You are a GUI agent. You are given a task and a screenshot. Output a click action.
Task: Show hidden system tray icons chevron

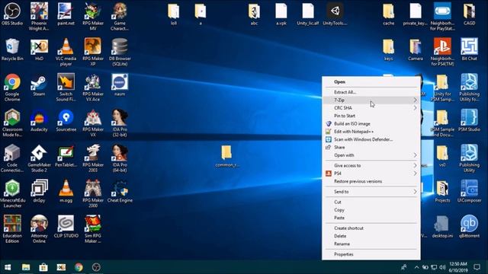point(416,267)
